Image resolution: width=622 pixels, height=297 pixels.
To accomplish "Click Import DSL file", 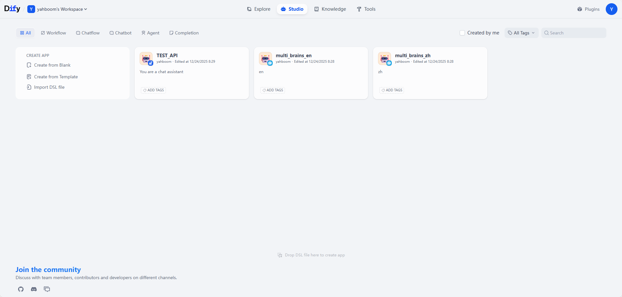I will [x=46, y=87].
